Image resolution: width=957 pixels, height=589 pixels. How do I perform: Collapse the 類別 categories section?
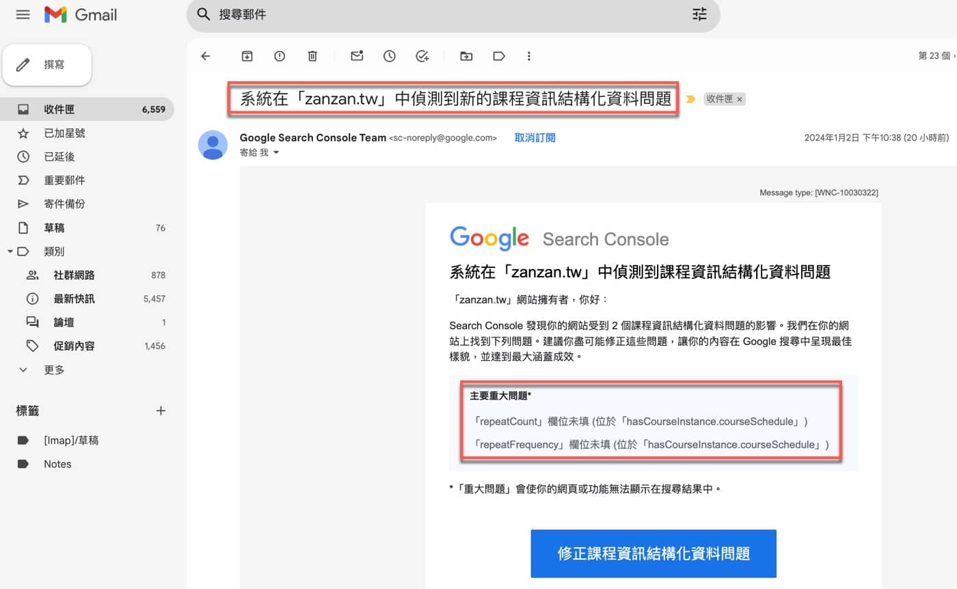pos(10,251)
